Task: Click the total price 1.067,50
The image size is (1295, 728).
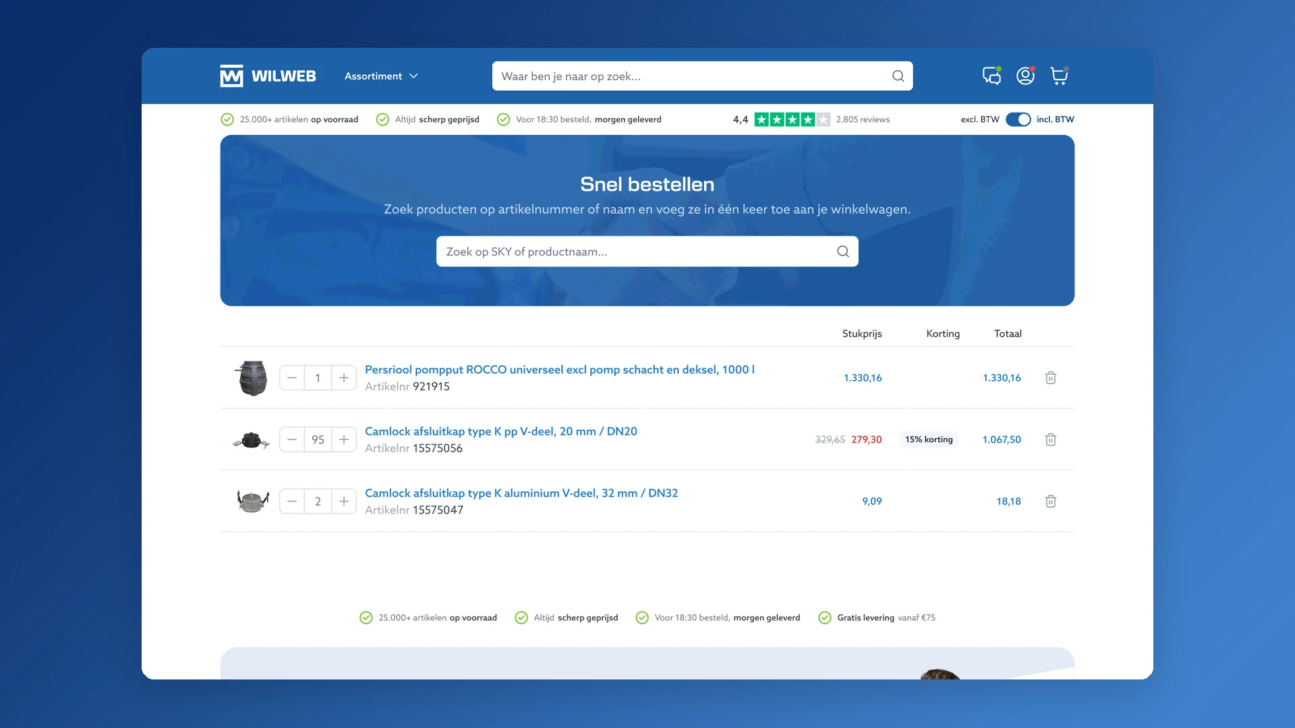Action: (1002, 439)
